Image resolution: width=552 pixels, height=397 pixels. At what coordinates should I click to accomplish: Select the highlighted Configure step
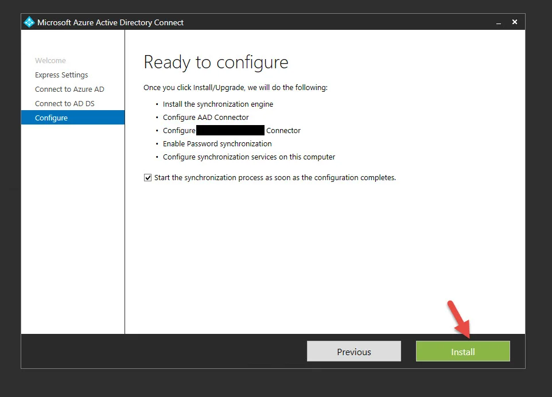tap(73, 118)
